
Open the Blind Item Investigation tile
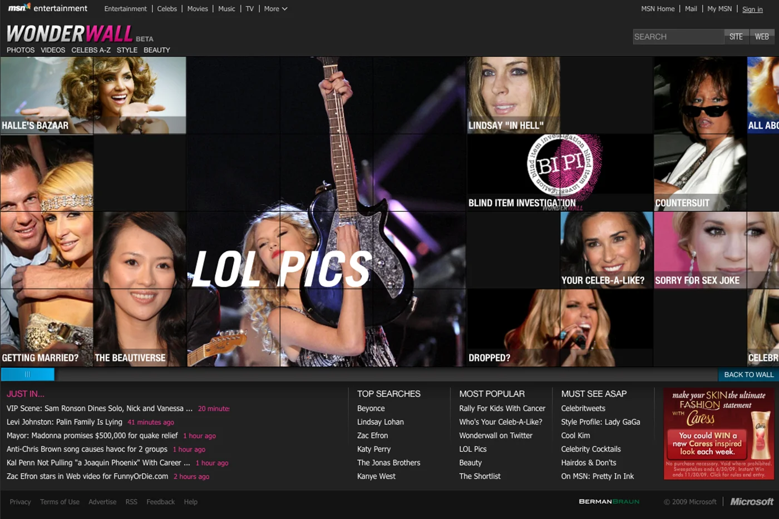559,172
